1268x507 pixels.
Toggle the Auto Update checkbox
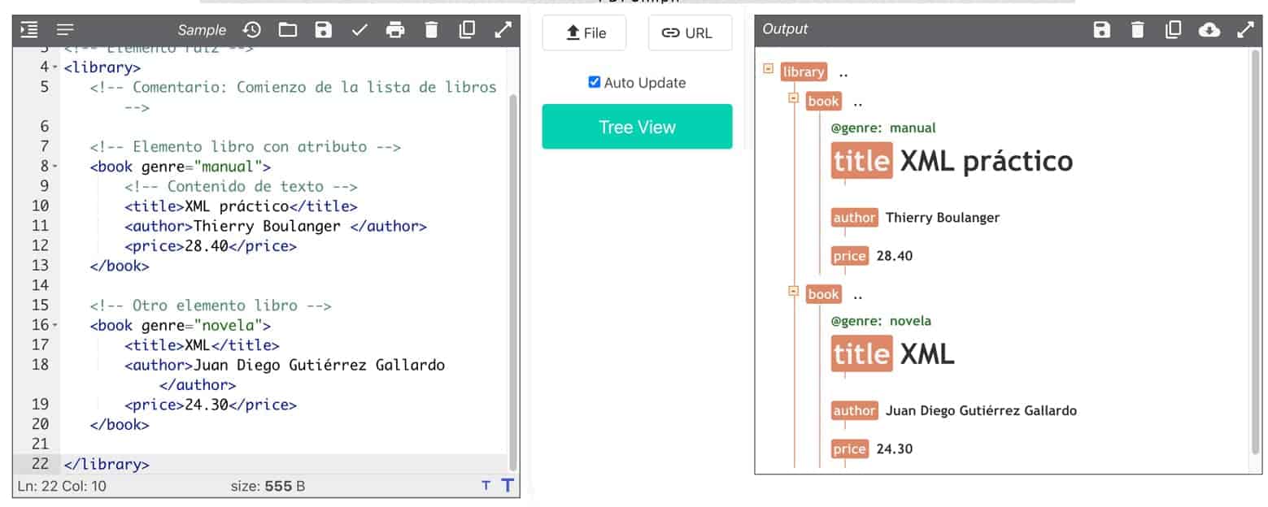595,82
